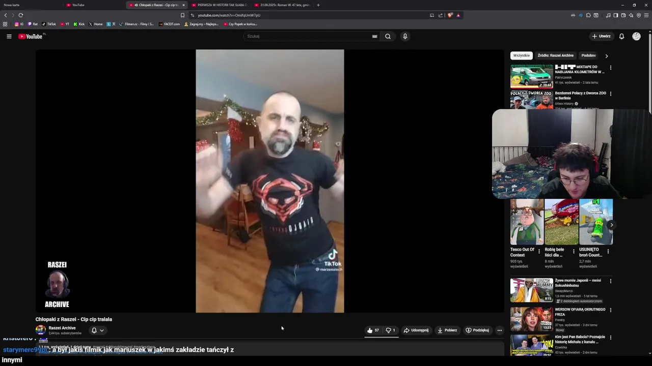Open options for the HIT MIXTAPE video

(x=610, y=67)
